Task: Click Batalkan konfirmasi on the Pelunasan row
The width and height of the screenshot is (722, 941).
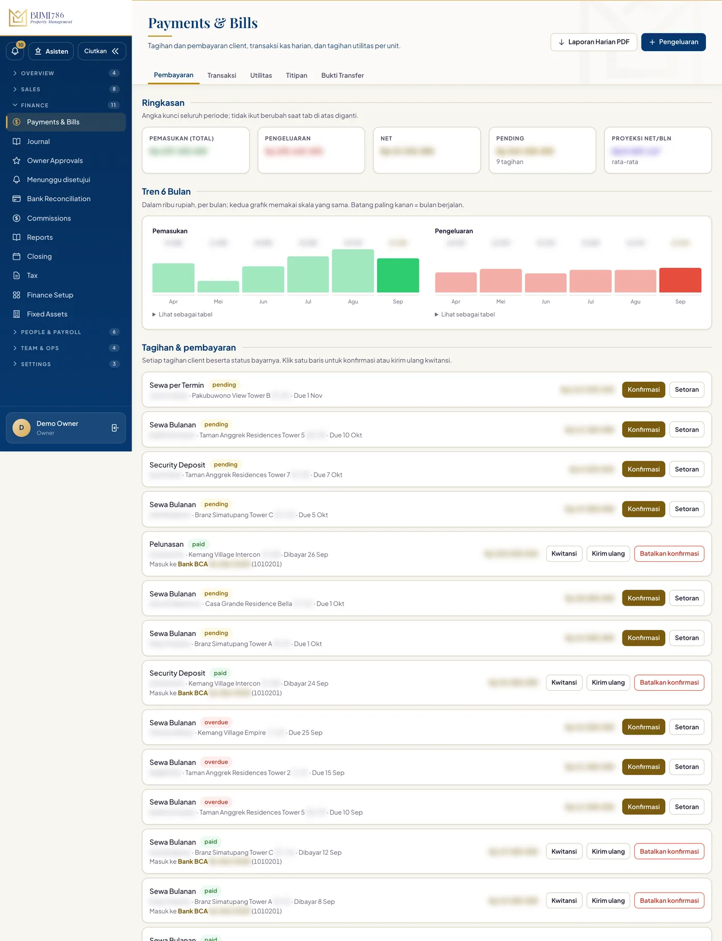Action: pyautogui.click(x=669, y=554)
